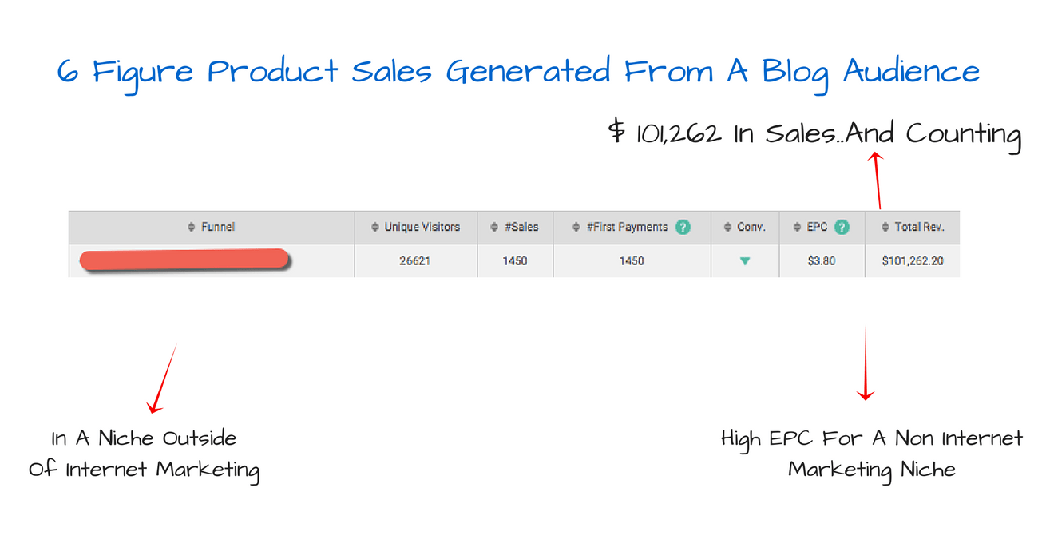
Task: Click the 1450 first payments value
Action: tap(632, 260)
